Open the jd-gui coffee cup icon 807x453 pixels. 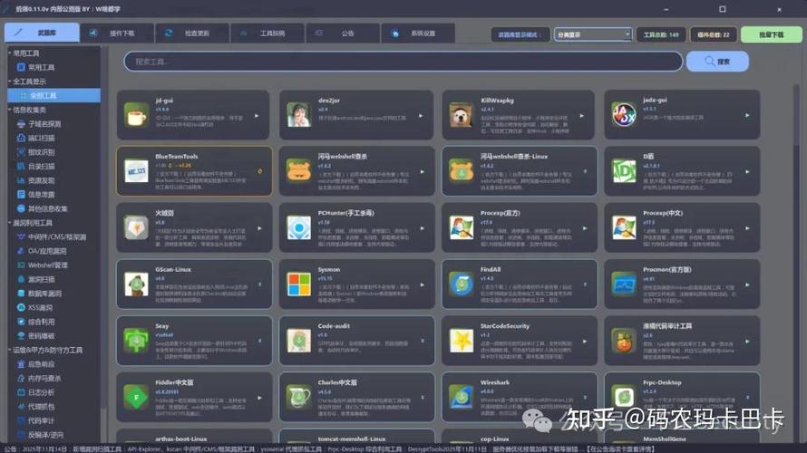tap(136, 115)
